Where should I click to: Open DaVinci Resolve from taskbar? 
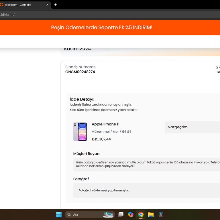click(x=161, y=215)
